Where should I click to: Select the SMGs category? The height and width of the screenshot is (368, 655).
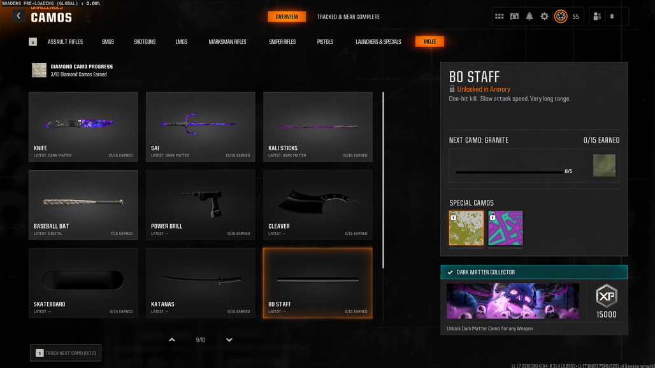(108, 42)
